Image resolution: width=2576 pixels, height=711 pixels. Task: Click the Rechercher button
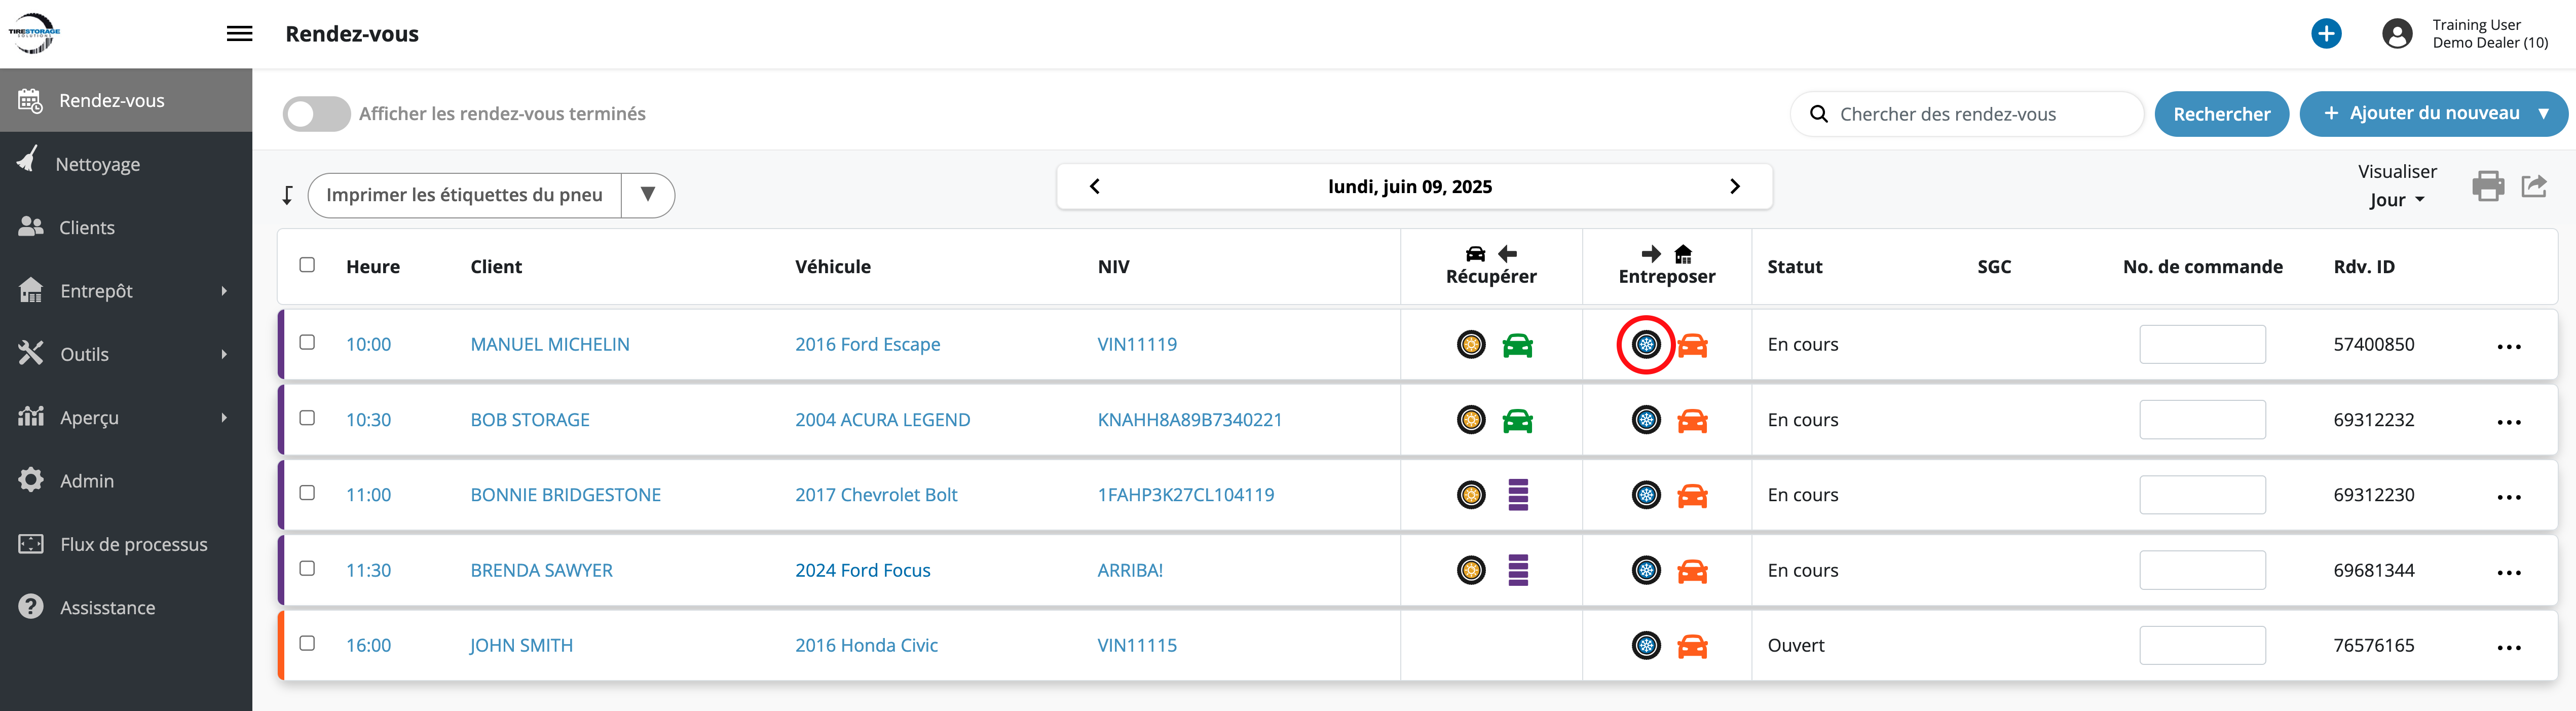(x=2221, y=114)
